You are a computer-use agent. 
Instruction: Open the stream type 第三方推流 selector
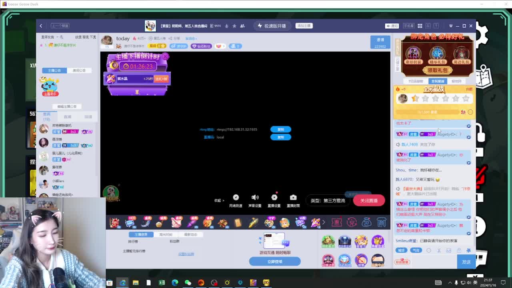(x=328, y=201)
